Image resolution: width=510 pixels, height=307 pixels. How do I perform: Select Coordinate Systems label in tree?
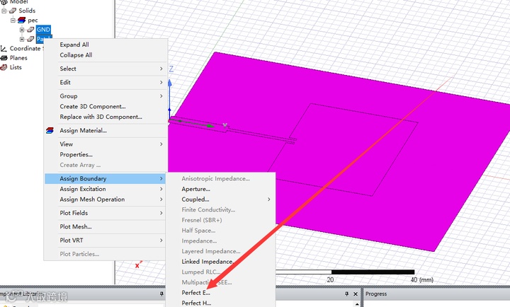25,48
